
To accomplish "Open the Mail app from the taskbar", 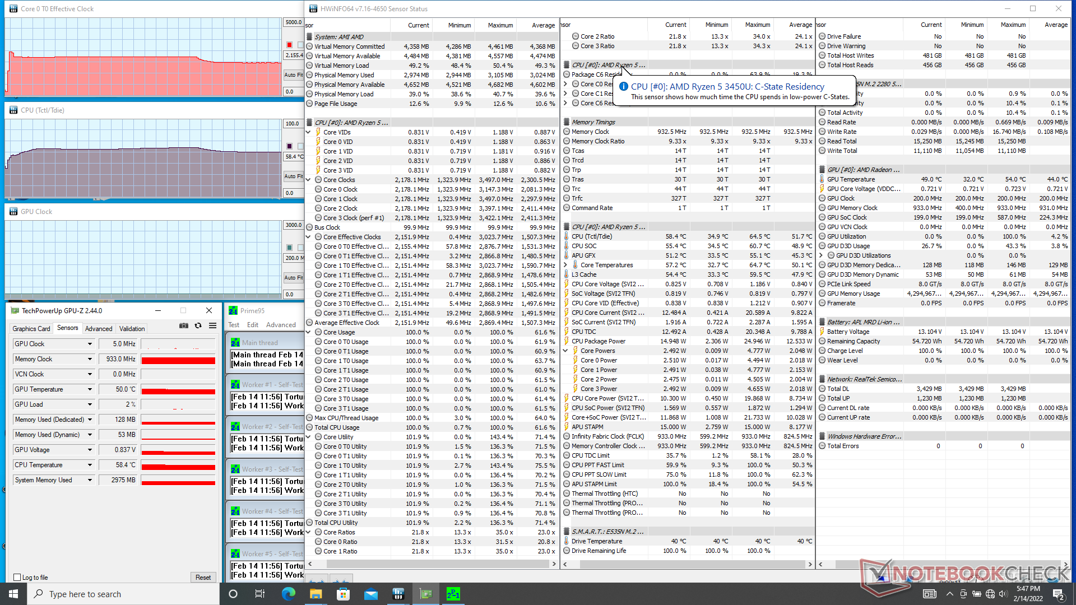I will coord(370,594).
